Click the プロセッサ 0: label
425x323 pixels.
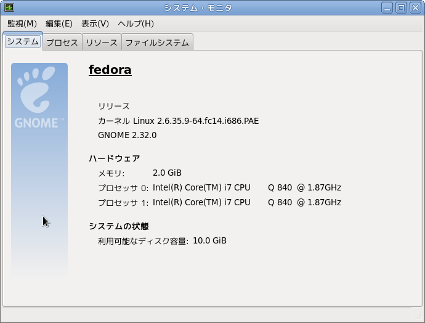pyautogui.click(x=123, y=187)
